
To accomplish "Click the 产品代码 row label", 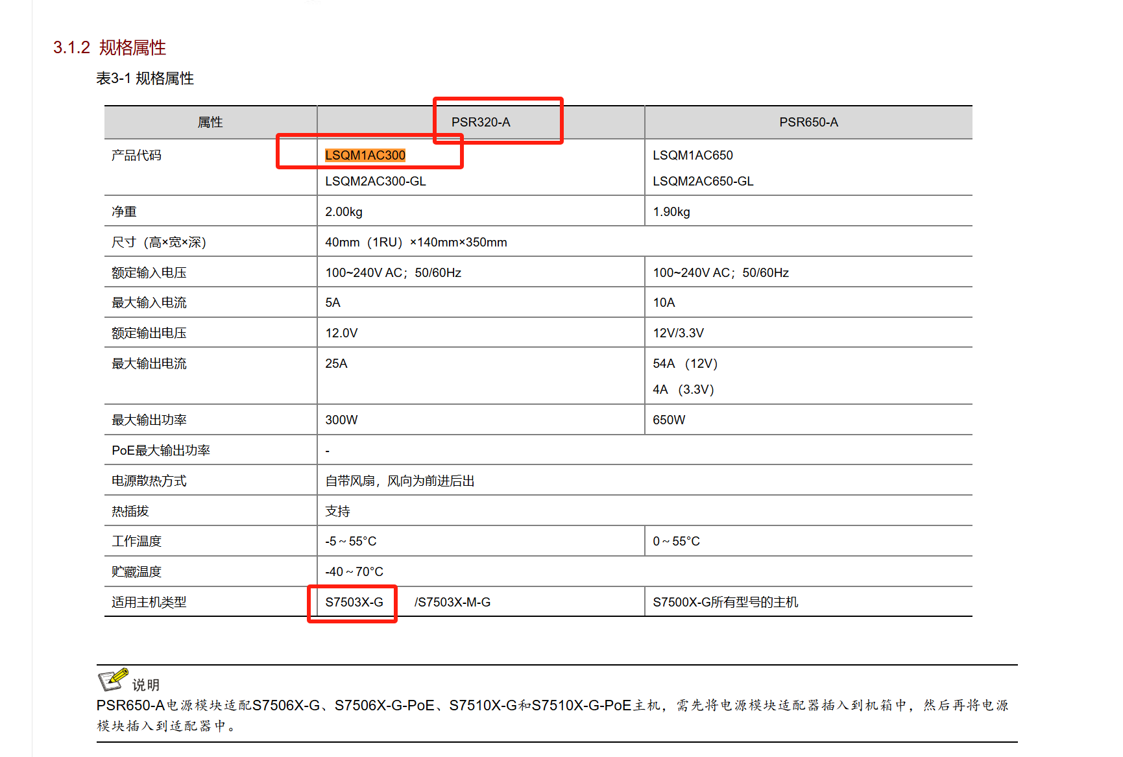I will (x=136, y=155).
